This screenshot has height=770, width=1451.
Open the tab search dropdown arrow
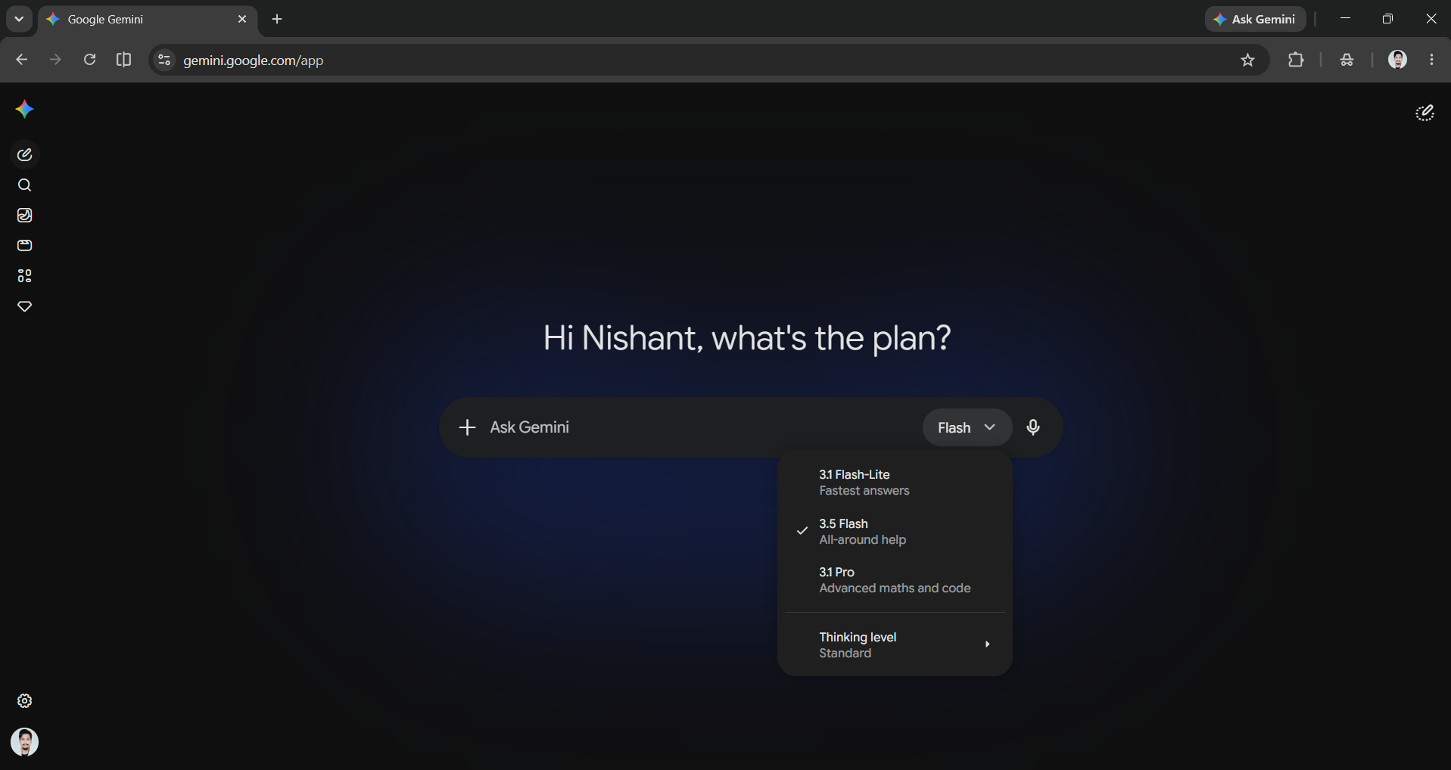click(x=19, y=19)
